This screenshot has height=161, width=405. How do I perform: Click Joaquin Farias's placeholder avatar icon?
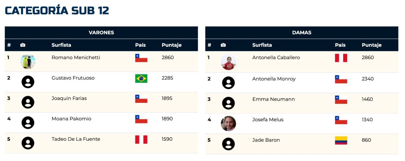point(28,102)
